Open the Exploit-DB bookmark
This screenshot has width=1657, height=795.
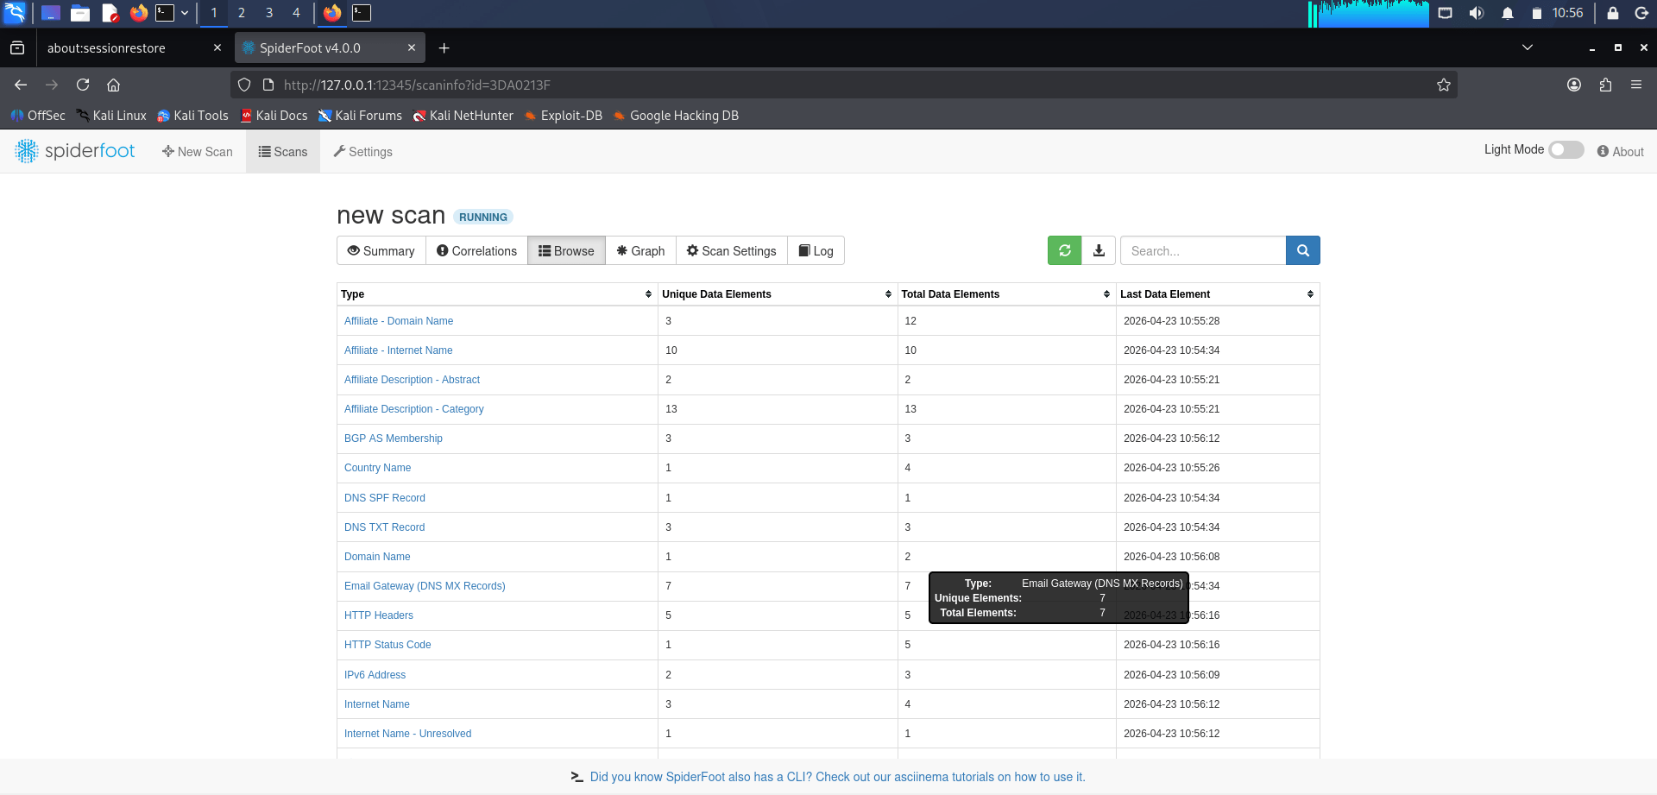point(564,116)
